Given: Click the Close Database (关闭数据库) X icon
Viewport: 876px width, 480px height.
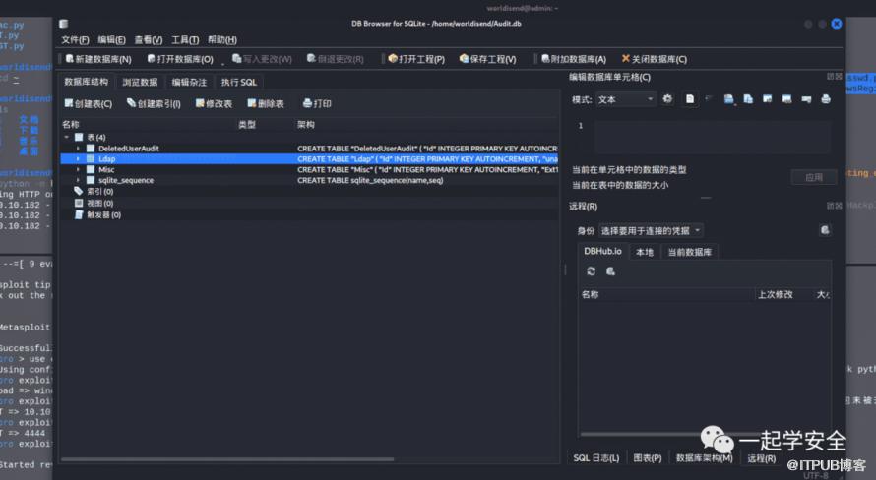Looking at the screenshot, I should click(626, 59).
